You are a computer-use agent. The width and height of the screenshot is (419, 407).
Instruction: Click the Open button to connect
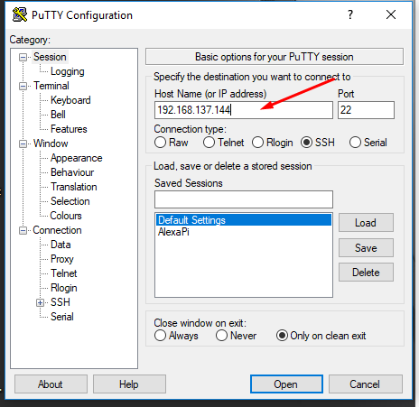286,384
